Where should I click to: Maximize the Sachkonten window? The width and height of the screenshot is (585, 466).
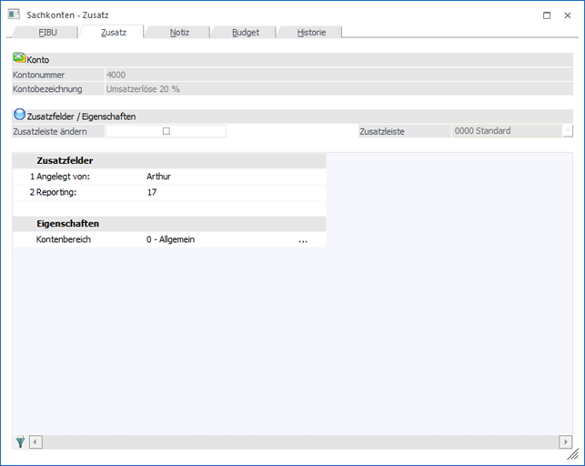tap(546, 15)
